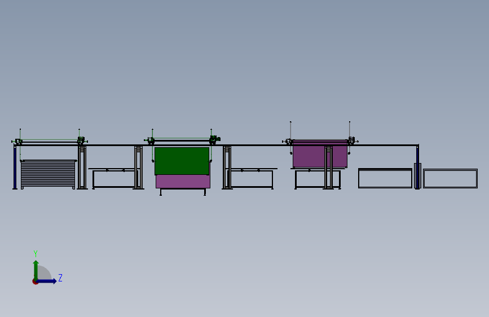The height and width of the screenshot is (317, 489).
Task: Click the red origin ball of the triad
Action: [x=35, y=281]
